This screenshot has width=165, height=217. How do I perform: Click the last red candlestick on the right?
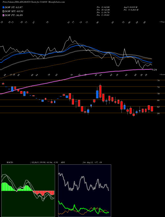[152, 109]
